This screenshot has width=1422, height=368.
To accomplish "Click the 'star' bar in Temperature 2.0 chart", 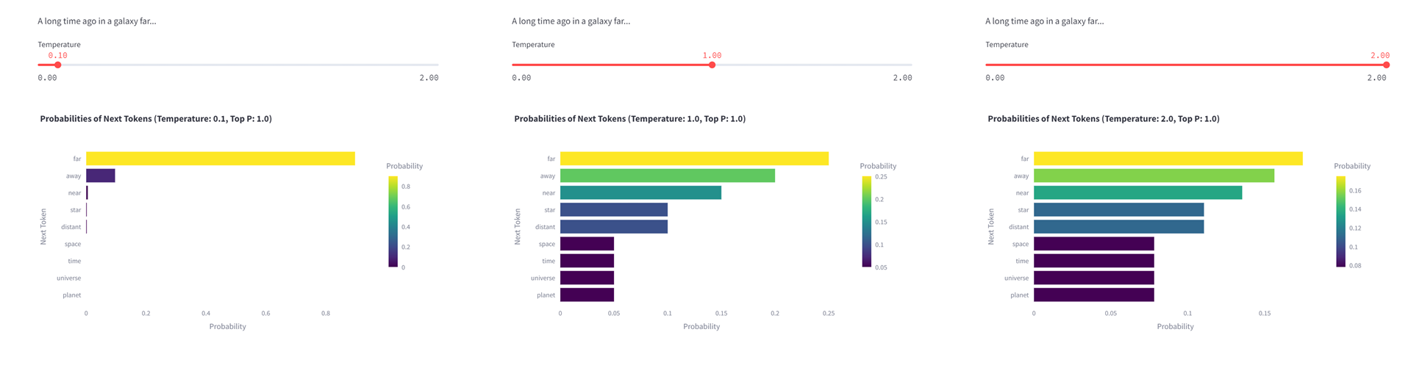I will (1119, 209).
